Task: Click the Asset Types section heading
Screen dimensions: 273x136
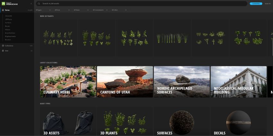Action: [45, 104]
